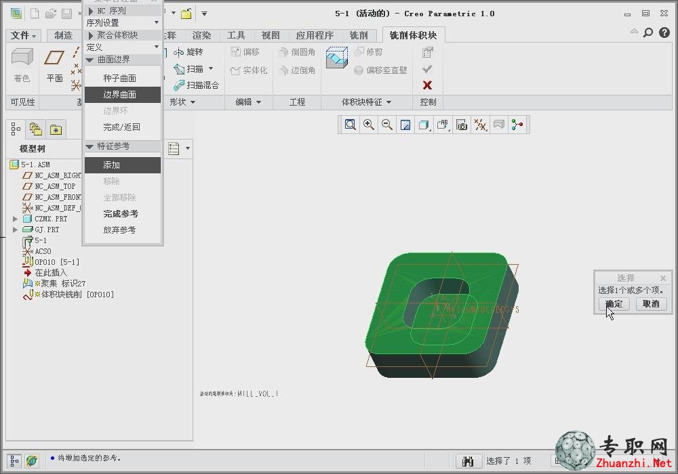Open the 文件 file menu dropdown
This screenshot has height=474, width=678.
coord(23,35)
